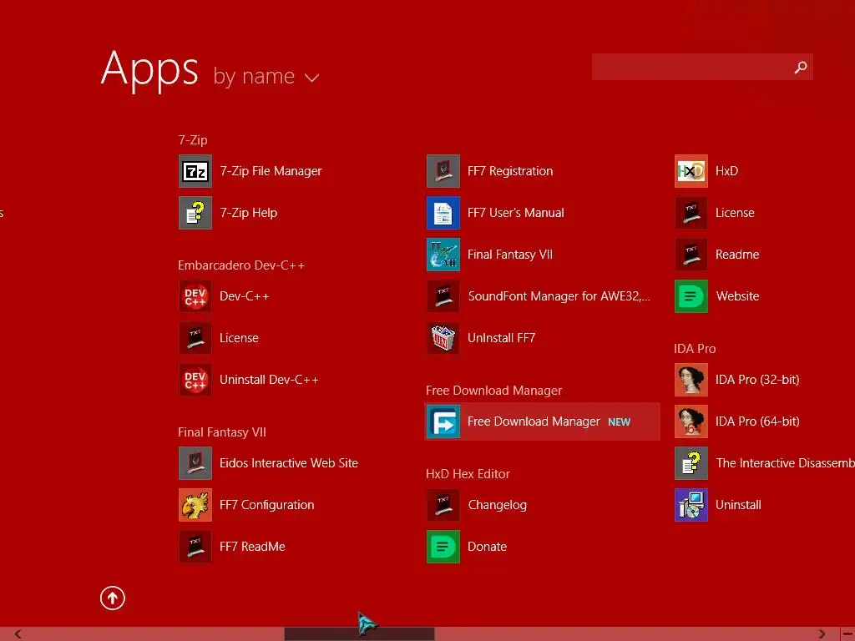Open License icon under Embarcadero Dev-C++
Viewport: 855px width, 641px height.
[195, 338]
